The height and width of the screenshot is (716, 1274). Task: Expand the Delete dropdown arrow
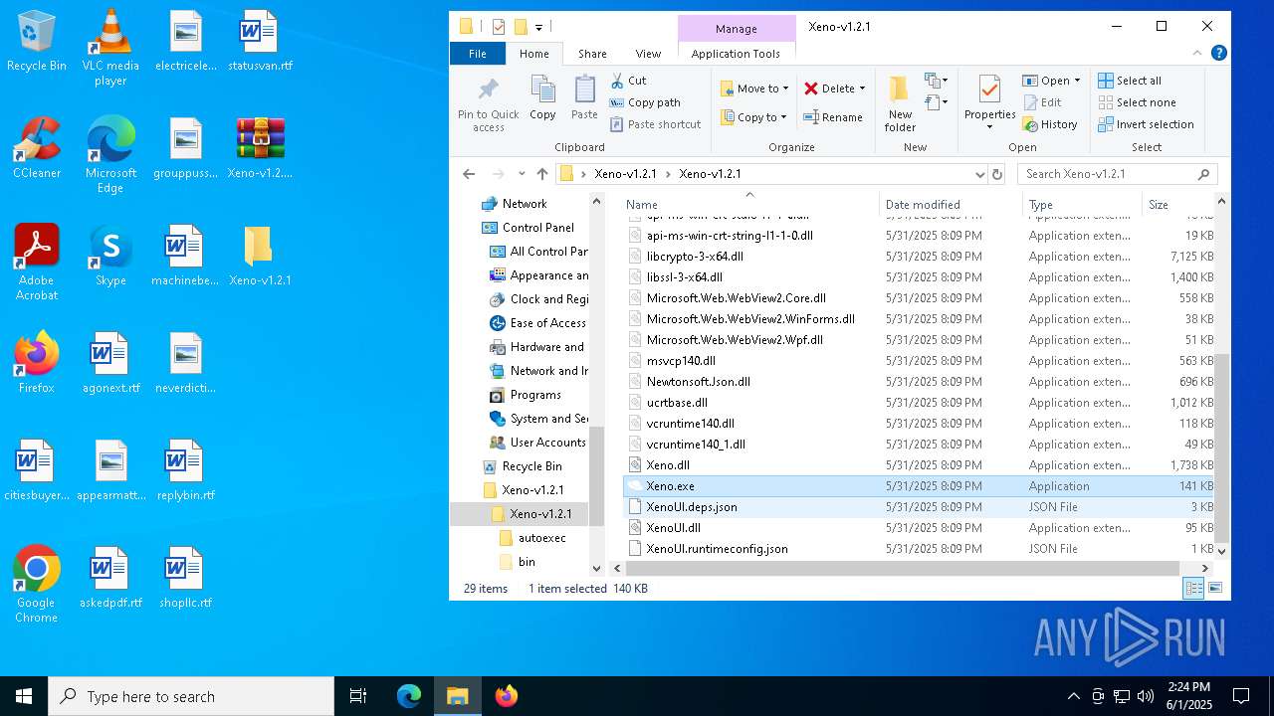[x=862, y=89]
